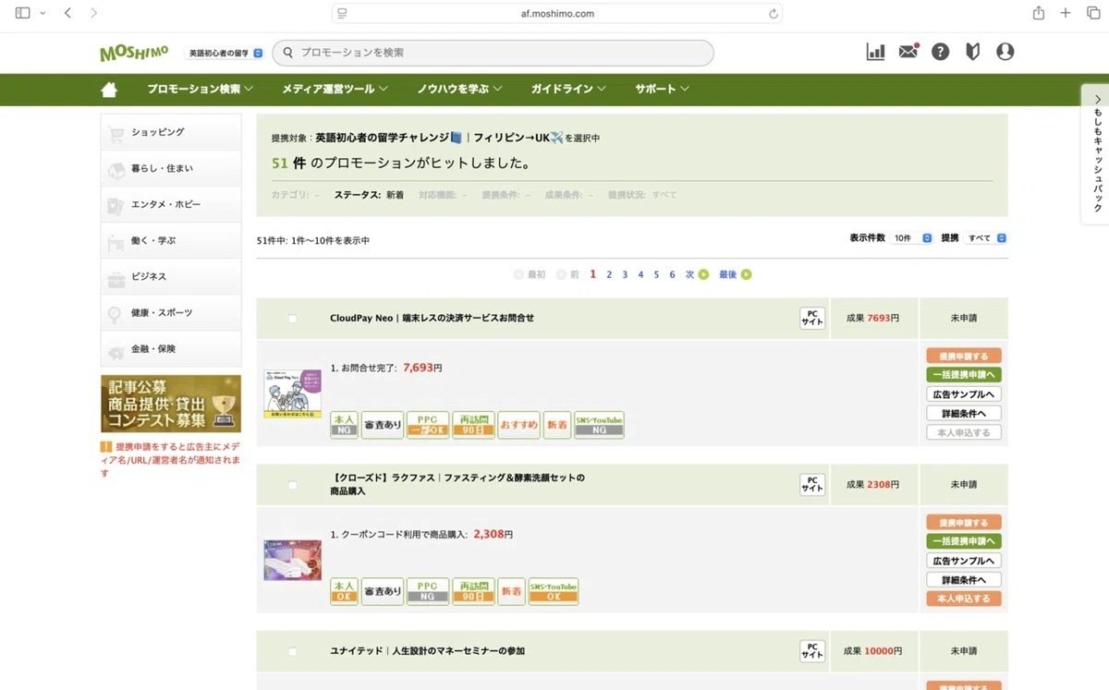This screenshot has width=1109, height=690.
Task: Open the account profile icon
Action: 1005,52
